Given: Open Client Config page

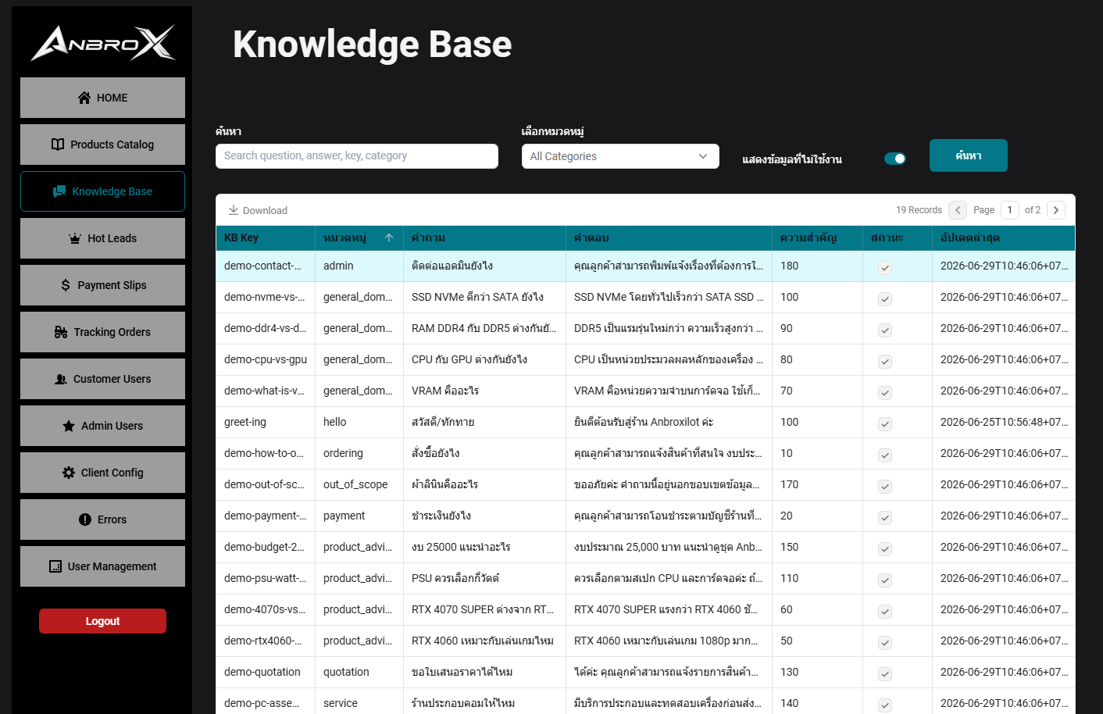Looking at the screenshot, I should click(102, 473).
